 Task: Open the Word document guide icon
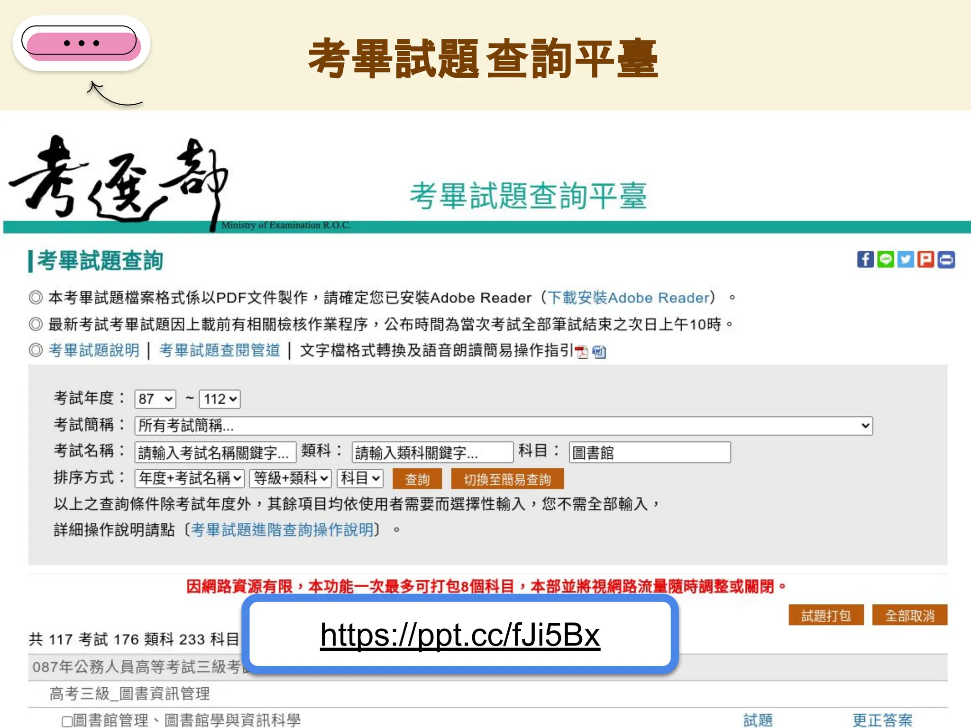[599, 352]
